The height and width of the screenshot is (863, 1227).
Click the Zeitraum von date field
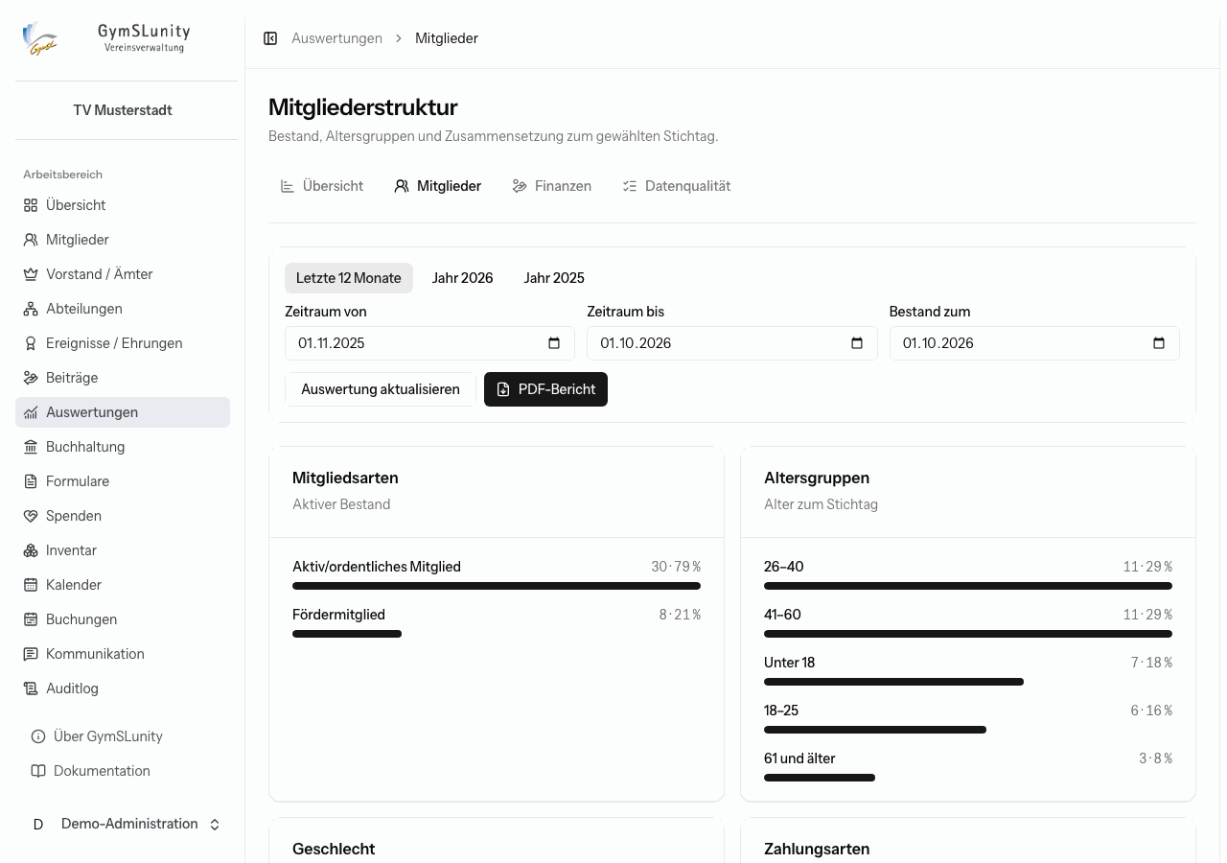(429, 343)
